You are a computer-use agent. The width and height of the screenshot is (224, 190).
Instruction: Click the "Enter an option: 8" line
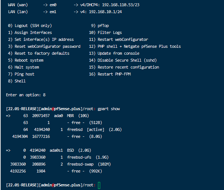pyautogui.click(x=25, y=95)
